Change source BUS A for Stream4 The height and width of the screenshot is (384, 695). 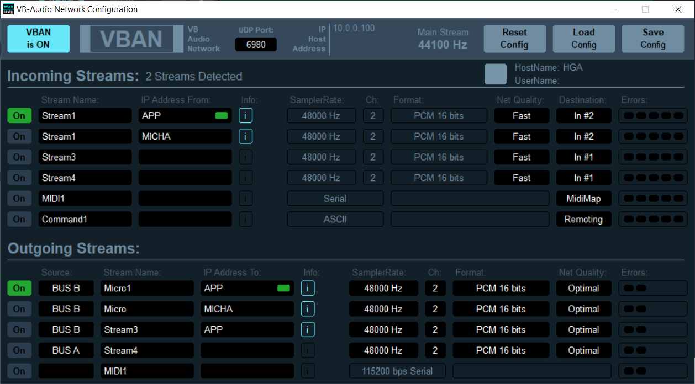coord(66,350)
